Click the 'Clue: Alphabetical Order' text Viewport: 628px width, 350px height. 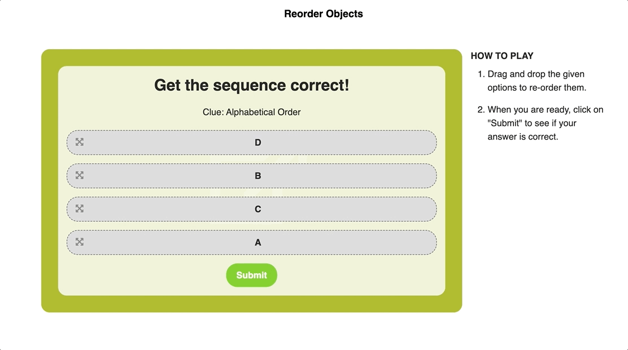click(251, 112)
